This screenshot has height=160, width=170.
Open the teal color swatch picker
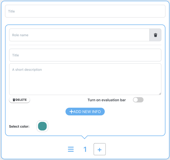[42, 126]
